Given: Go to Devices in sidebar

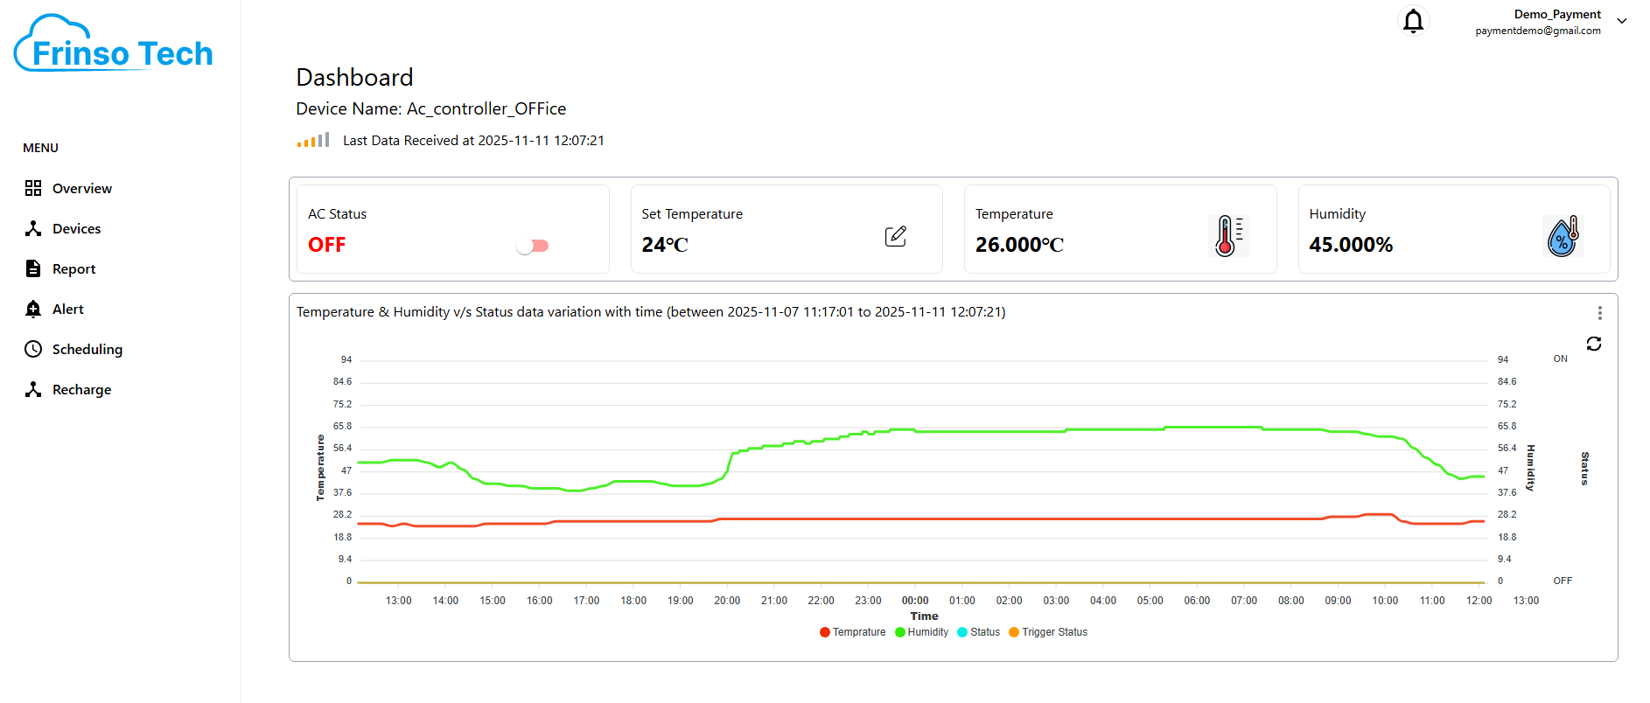Looking at the screenshot, I should [76, 228].
